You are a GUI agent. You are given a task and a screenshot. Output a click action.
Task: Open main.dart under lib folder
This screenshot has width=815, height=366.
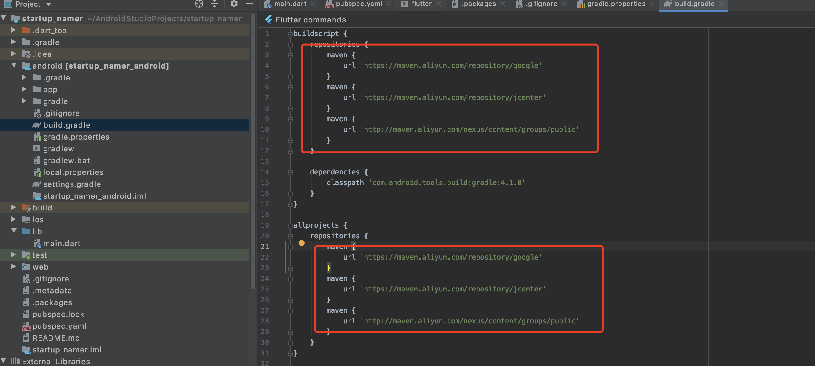point(61,243)
